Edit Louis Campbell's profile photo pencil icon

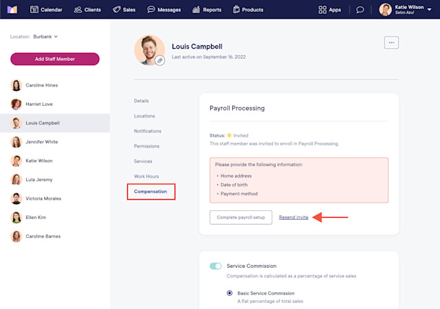pos(159,60)
